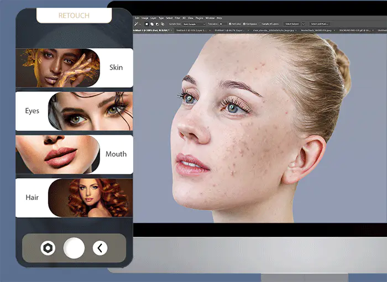The width and height of the screenshot is (387, 282).
Task: Open the Type menu
Action: (161, 18)
